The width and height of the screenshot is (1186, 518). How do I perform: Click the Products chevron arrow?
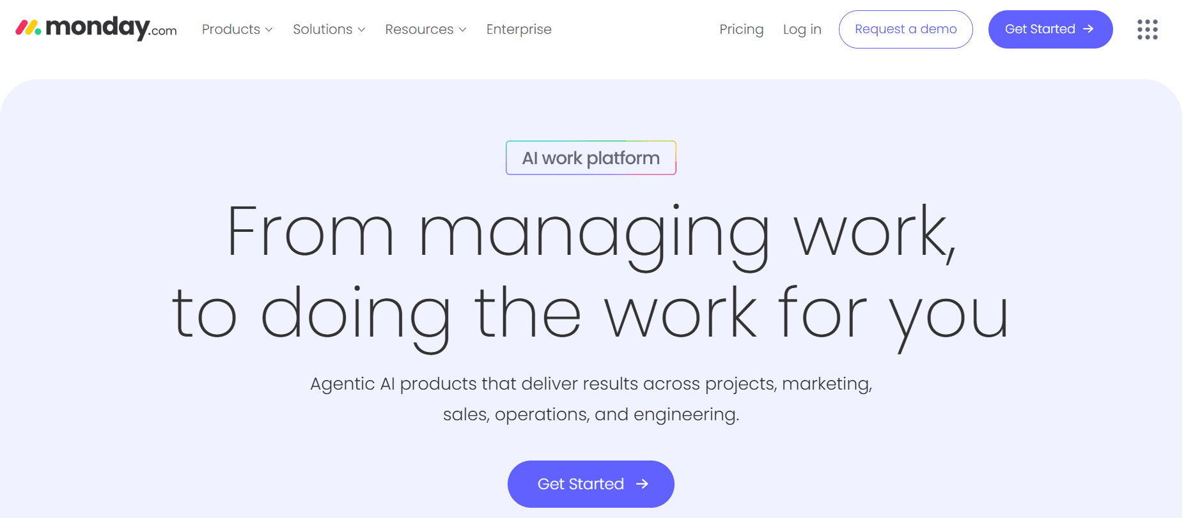click(x=269, y=29)
